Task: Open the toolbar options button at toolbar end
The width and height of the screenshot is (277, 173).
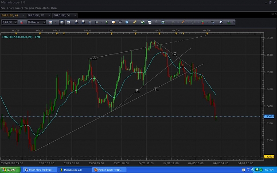Action: (234, 22)
